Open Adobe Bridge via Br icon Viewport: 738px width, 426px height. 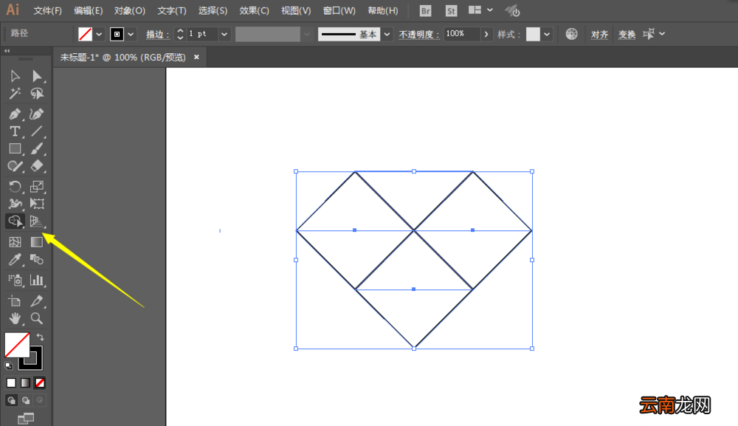point(426,10)
